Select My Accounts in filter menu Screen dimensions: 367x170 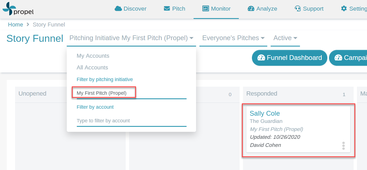click(93, 56)
